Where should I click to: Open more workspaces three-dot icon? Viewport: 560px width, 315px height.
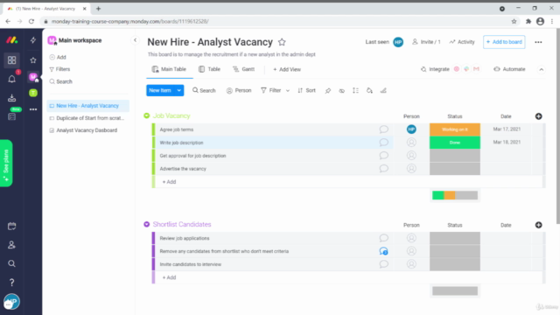click(33, 109)
